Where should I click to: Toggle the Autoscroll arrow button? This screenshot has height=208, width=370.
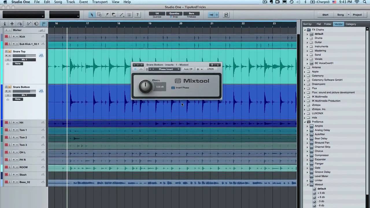tap(211, 15)
